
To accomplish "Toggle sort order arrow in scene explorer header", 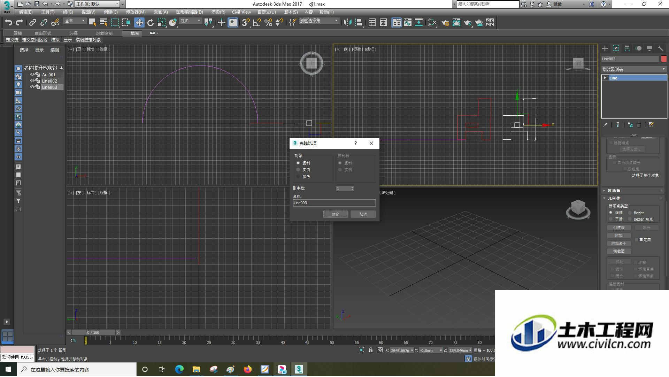I will click(x=61, y=68).
